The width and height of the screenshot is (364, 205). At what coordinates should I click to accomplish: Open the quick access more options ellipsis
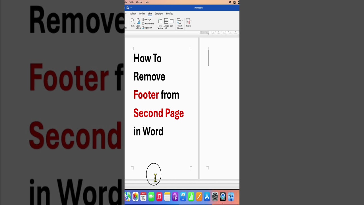pyautogui.click(x=131, y=8)
